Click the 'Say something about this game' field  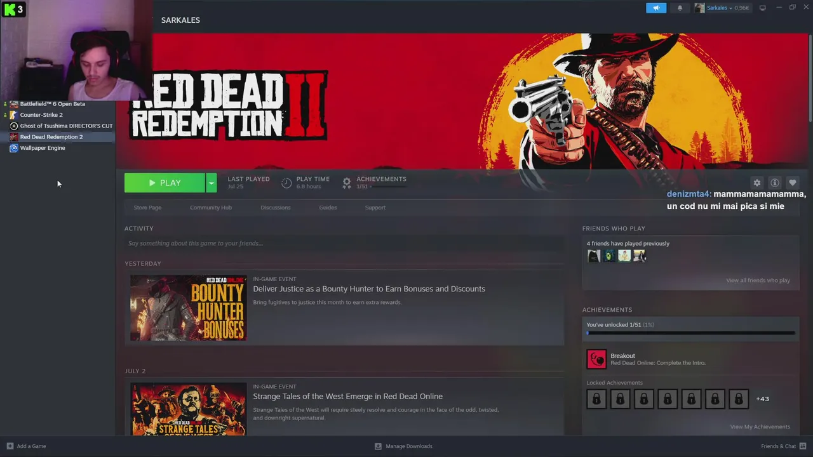tap(344, 243)
